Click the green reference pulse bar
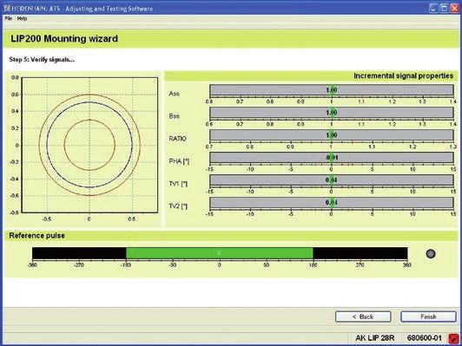 point(219,253)
